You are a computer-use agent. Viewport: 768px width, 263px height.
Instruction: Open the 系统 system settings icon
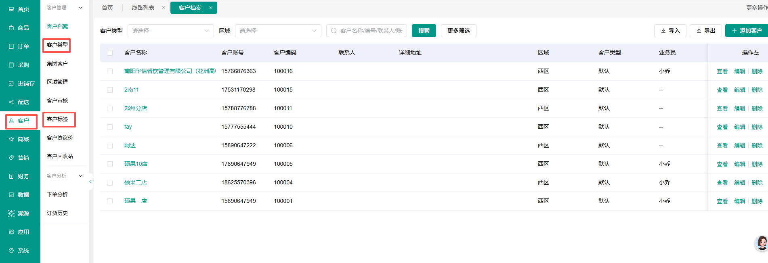pos(11,250)
